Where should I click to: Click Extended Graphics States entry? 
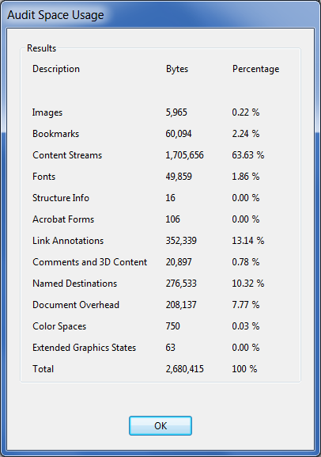(84, 348)
